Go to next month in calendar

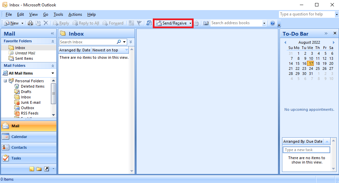(334, 42)
